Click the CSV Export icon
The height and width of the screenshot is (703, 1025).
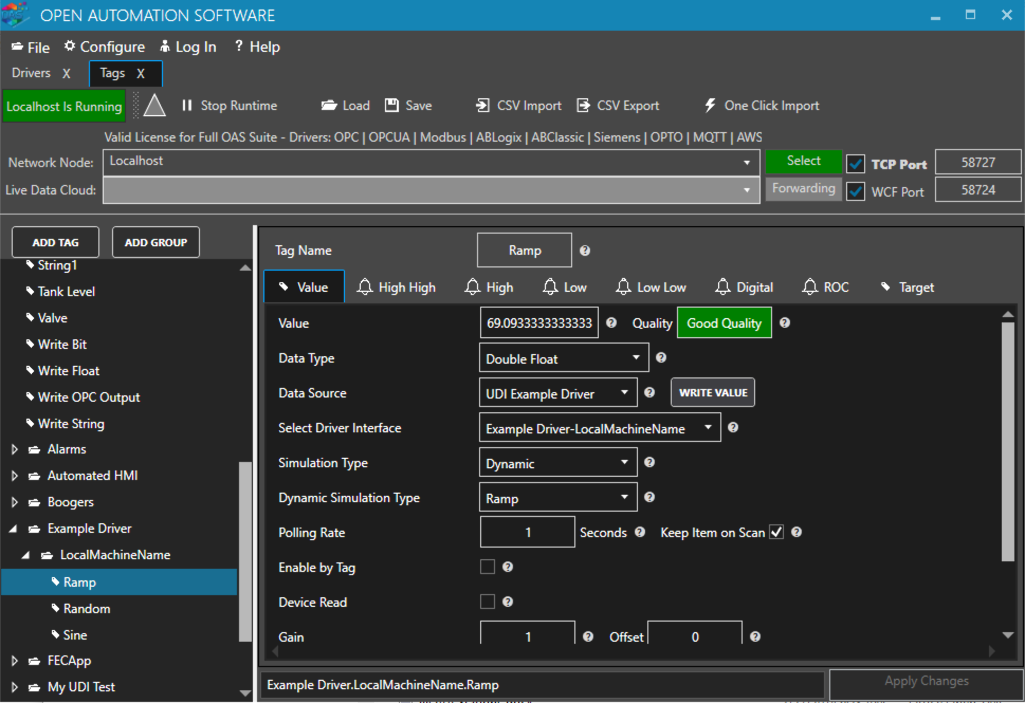583,106
